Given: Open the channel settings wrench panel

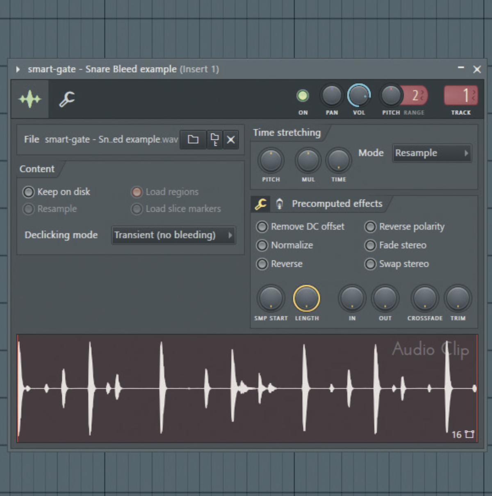Looking at the screenshot, I should point(66,99).
